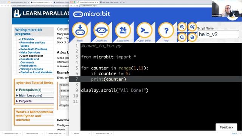This screenshot has width=242, height=136.
Task: Click line 9 display.scroll("All Done!")
Action: (115, 90)
